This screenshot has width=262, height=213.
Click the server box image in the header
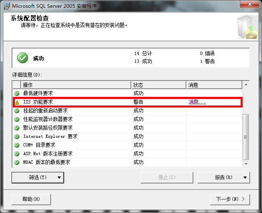coord(248,27)
